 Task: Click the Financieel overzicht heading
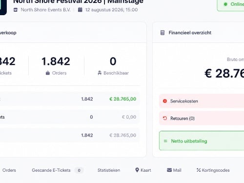(190, 33)
